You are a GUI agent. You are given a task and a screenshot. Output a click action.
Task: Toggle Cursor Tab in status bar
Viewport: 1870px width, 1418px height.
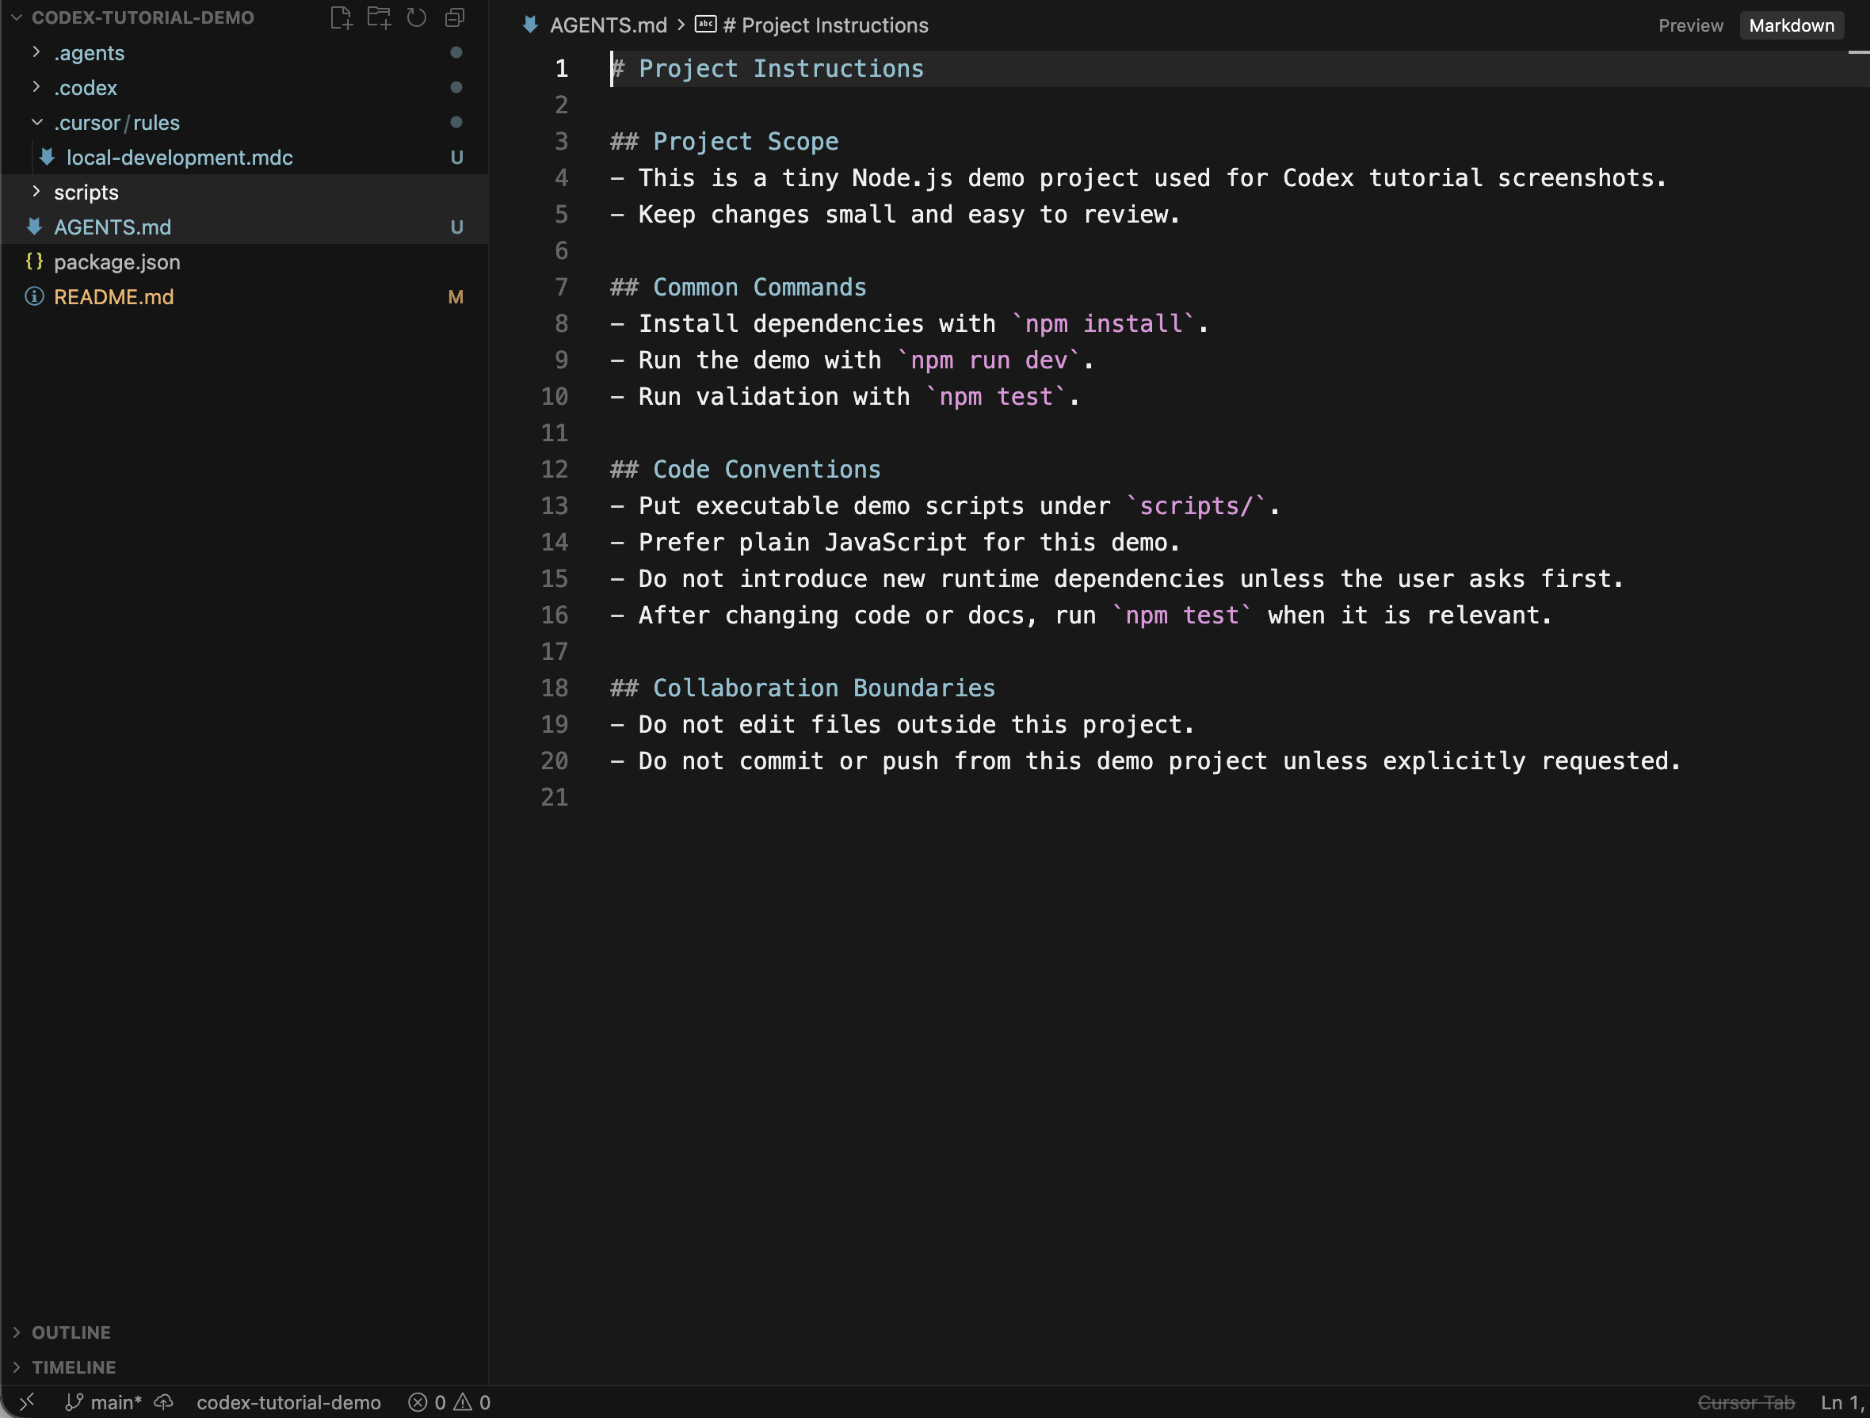[x=1746, y=1402]
